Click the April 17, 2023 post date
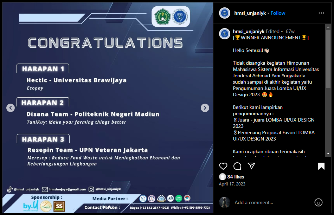Viewport: 334px width, 215px height. point(232,184)
